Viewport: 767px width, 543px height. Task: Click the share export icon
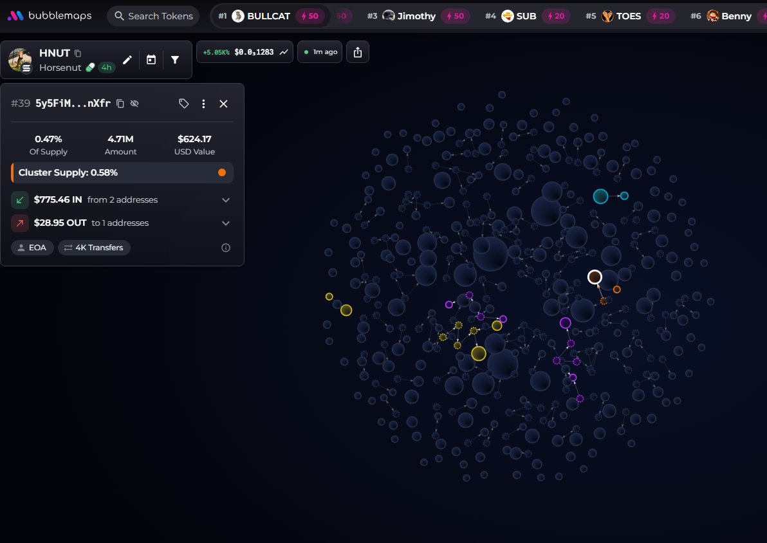(358, 52)
